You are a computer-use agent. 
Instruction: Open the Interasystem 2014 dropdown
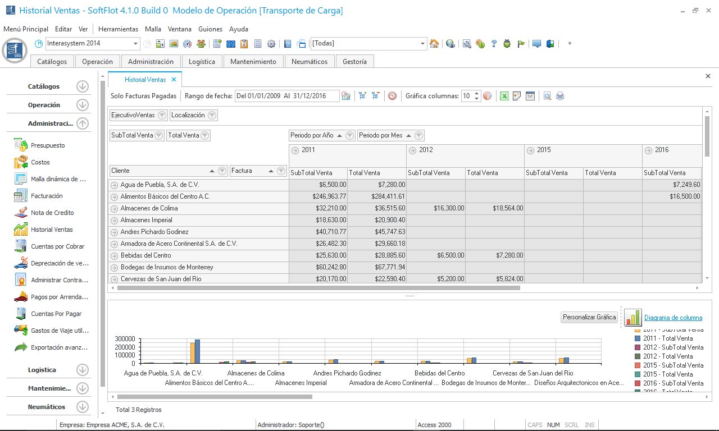(x=136, y=44)
